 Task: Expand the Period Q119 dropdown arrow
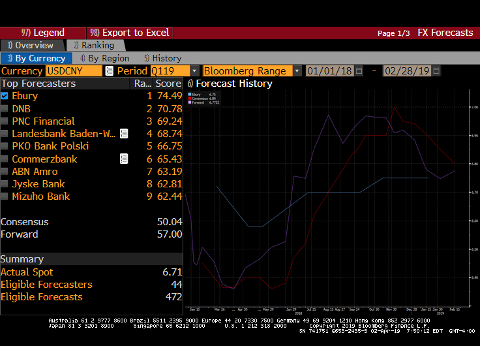194,71
